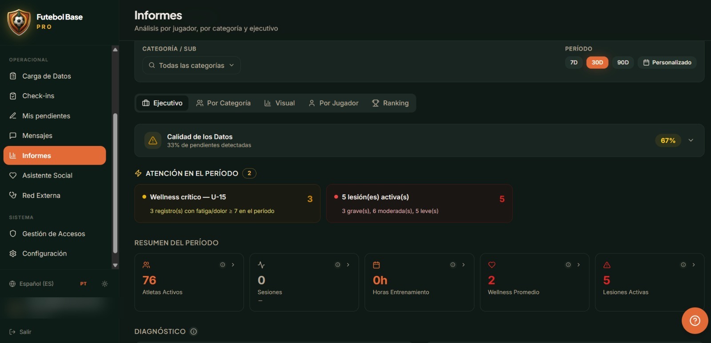
Task: Click the Lesiones Activas warning triangle icon
Action: point(607,265)
